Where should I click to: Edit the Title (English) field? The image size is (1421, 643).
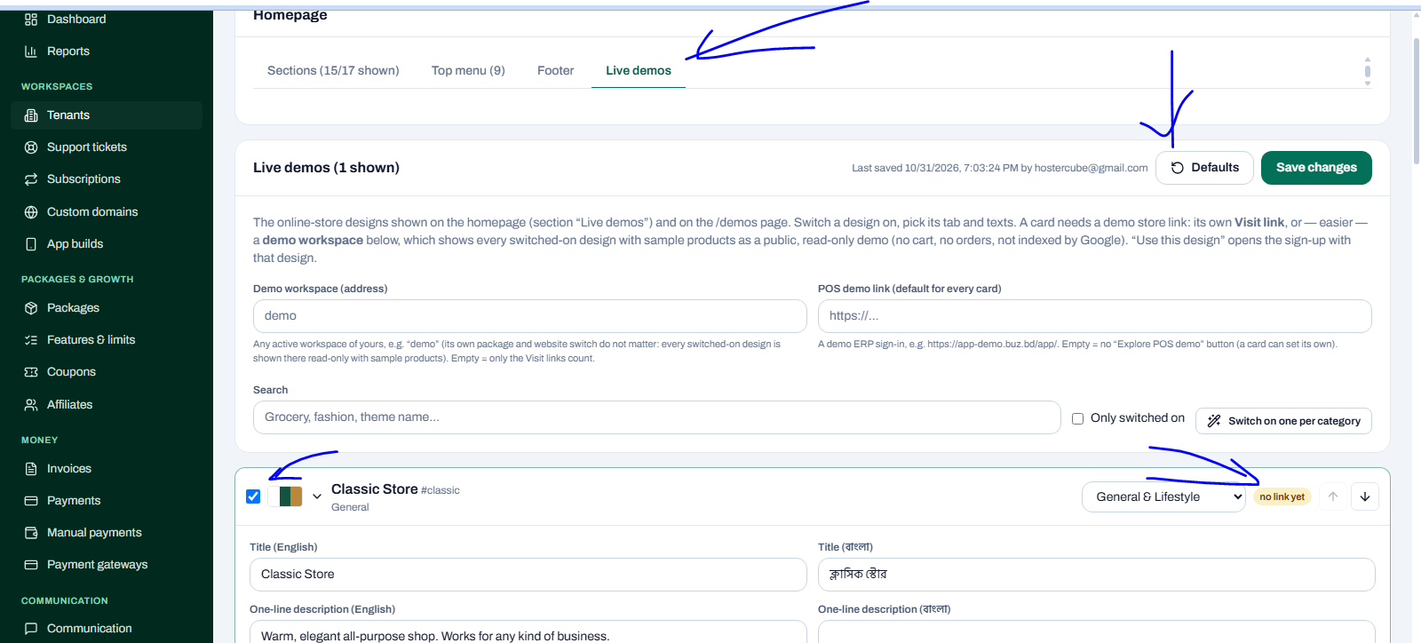pyautogui.click(x=528, y=575)
